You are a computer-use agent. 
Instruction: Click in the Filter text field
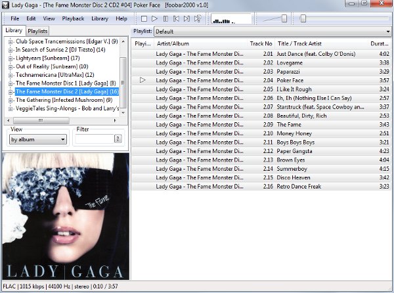point(95,139)
